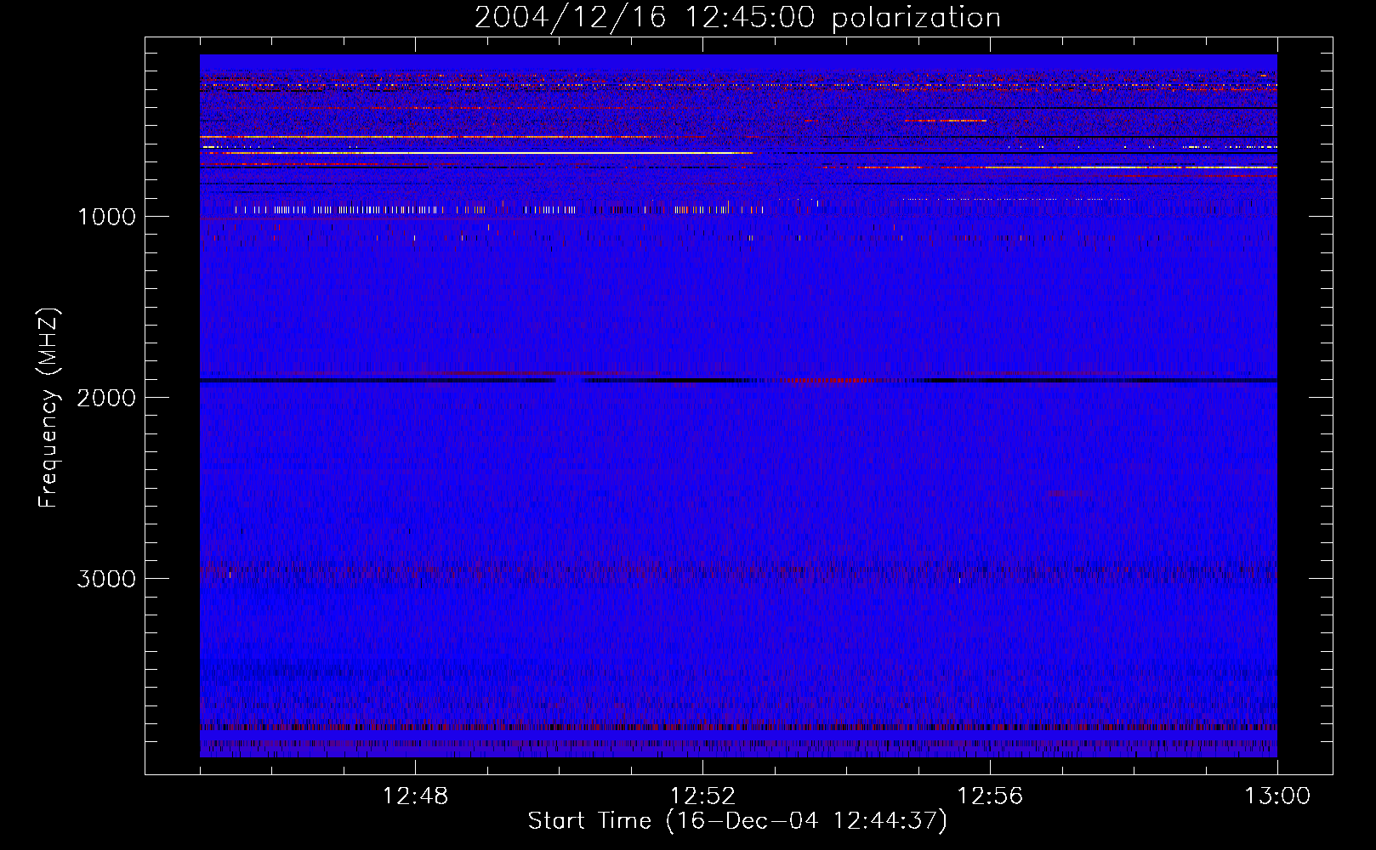Click the plot title '2004/12/16 12:45:00 polarization'
The image size is (1376, 850).
point(737,18)
